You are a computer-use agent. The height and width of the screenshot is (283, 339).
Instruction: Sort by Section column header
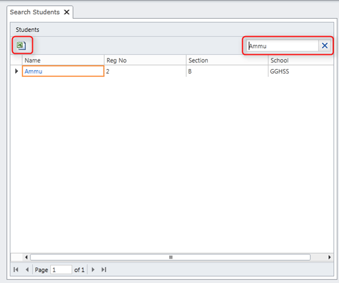(x=227, y=60)
